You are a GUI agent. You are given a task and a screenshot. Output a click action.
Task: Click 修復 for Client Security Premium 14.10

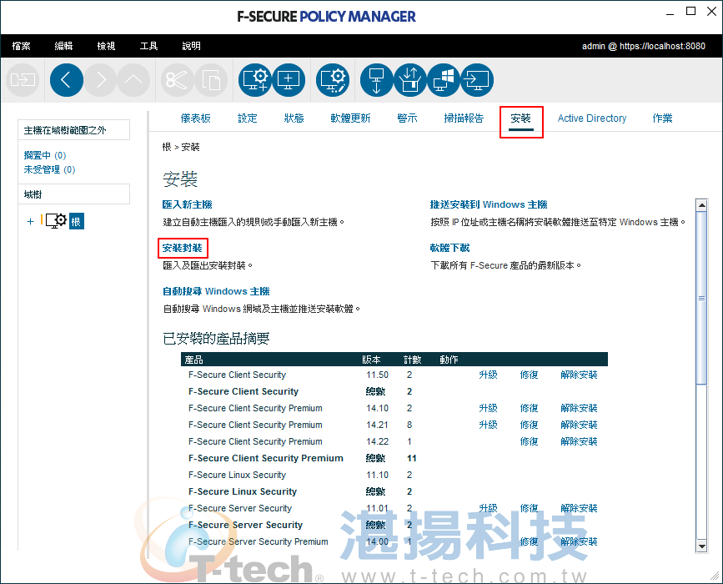tap(530, 408)
